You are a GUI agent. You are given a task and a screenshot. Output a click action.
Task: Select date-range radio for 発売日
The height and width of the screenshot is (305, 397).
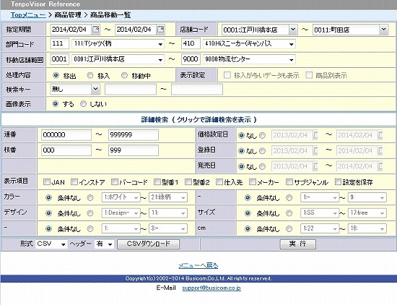[x=263, y=166]
